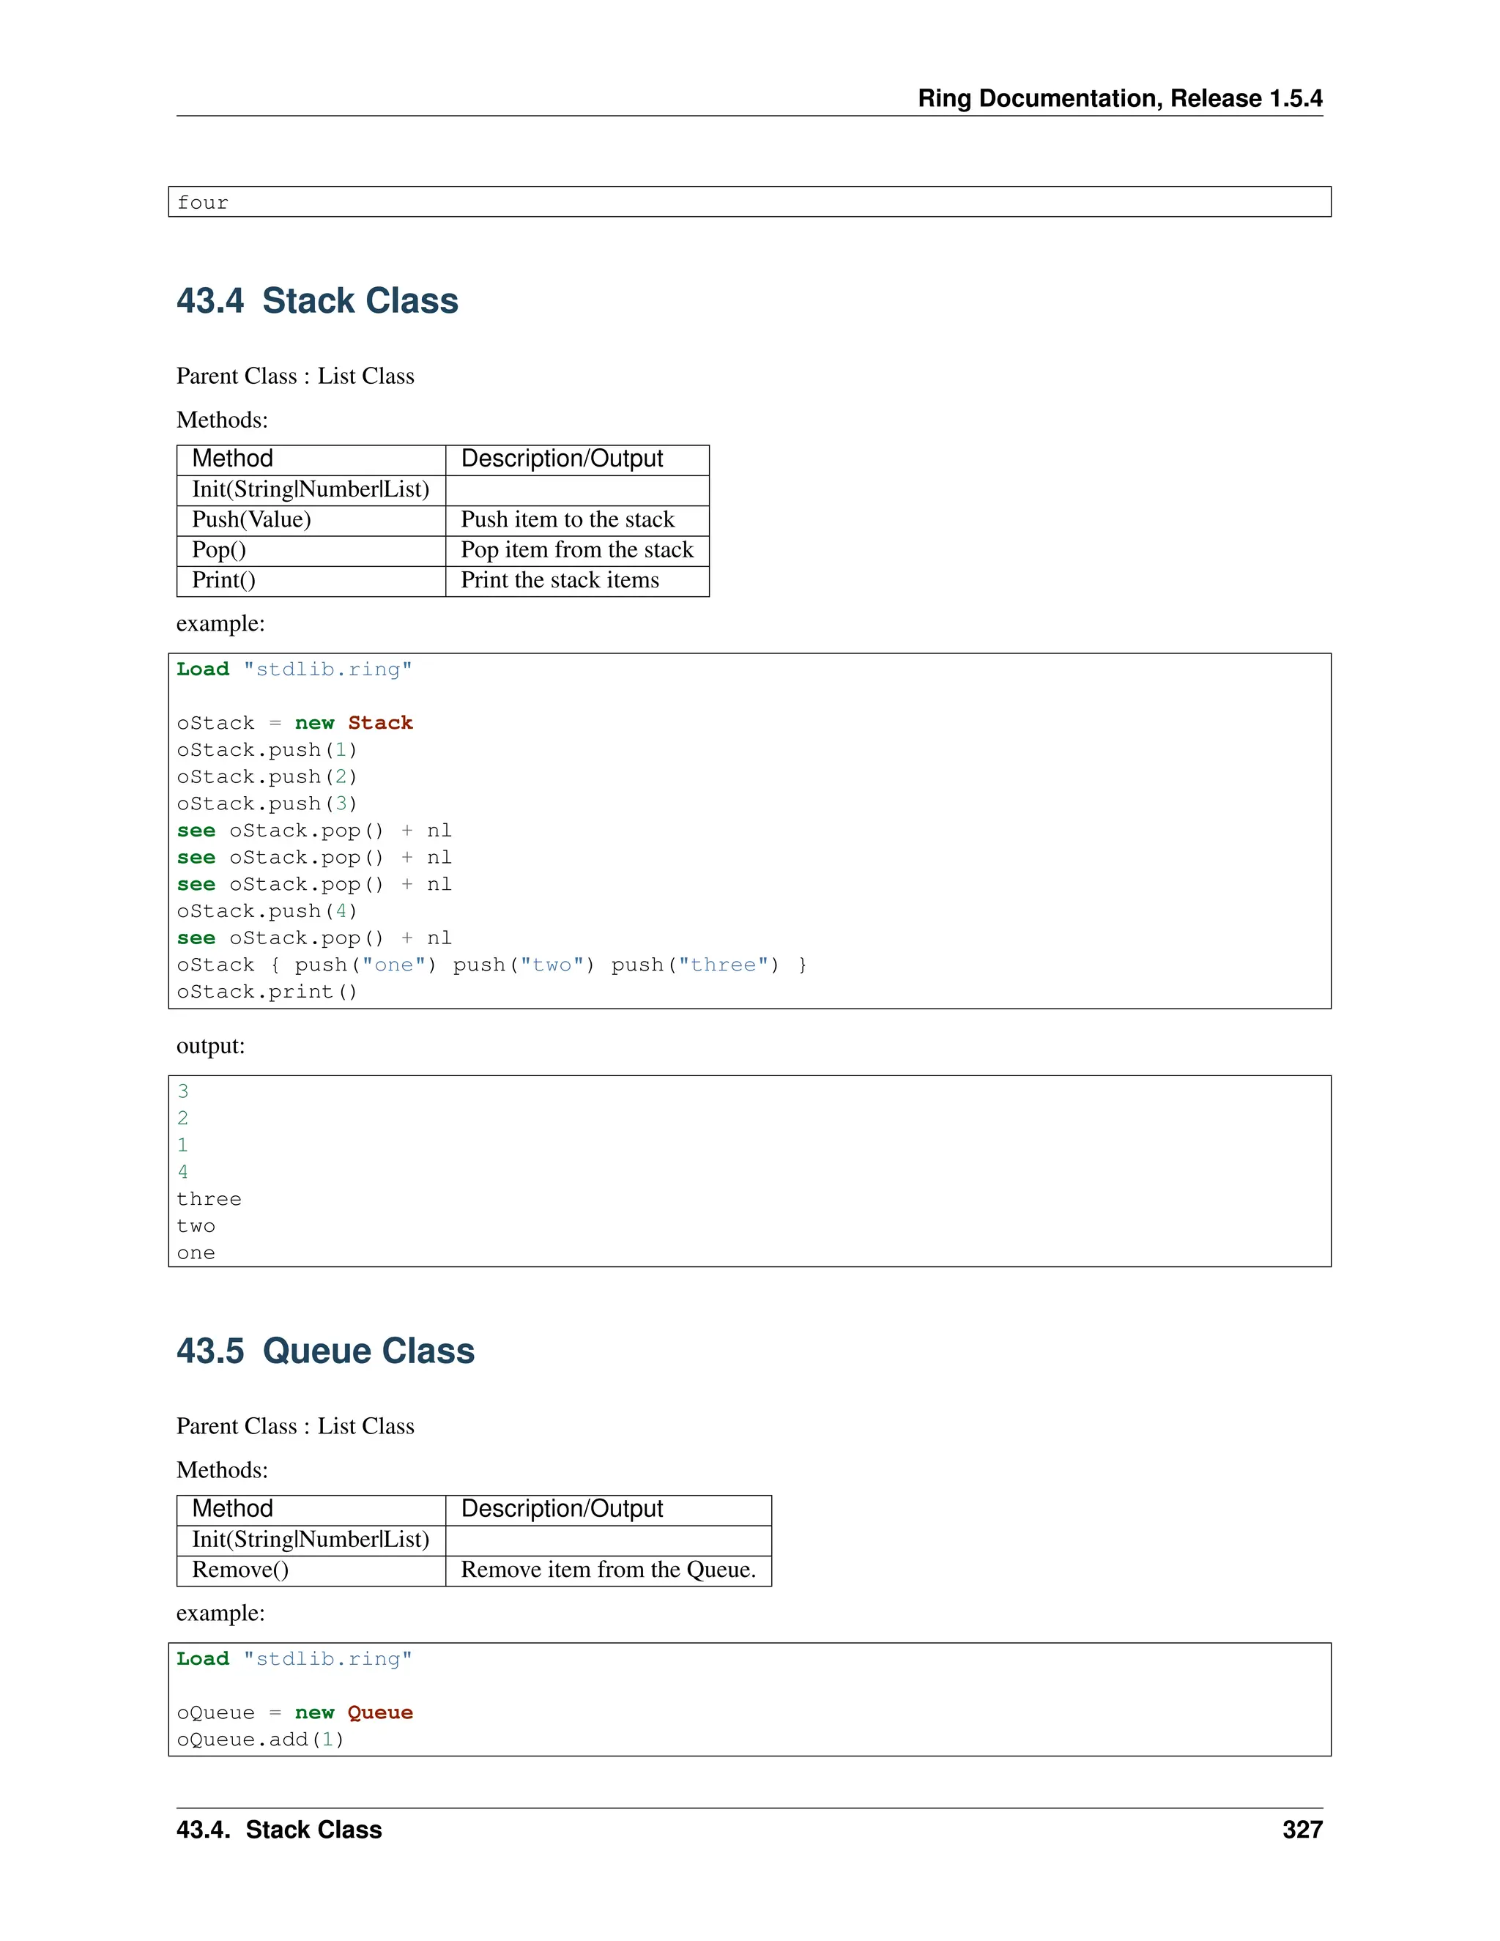Click the output line '4'
This screenshot has height=1941, width=1500.
coord(182,1172)
